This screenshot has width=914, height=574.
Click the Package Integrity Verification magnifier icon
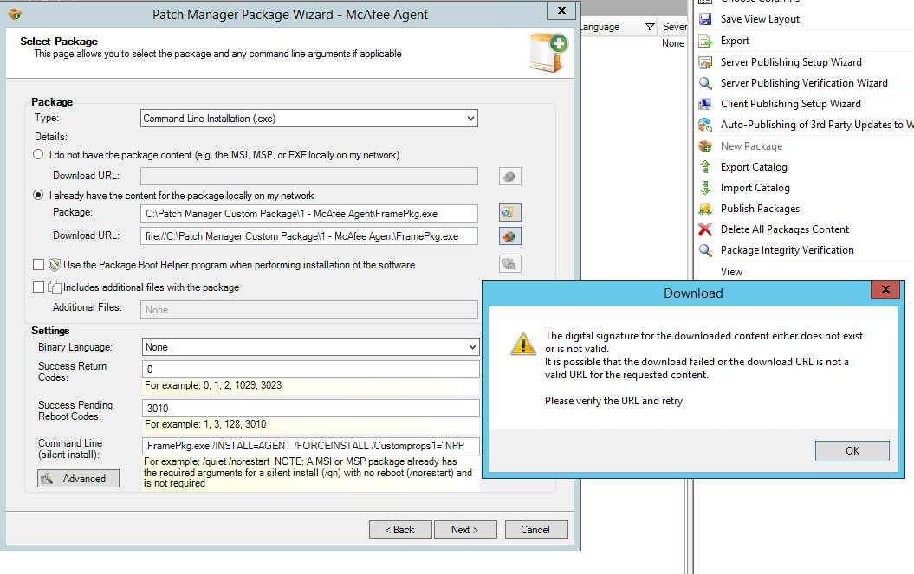[705, 250]
